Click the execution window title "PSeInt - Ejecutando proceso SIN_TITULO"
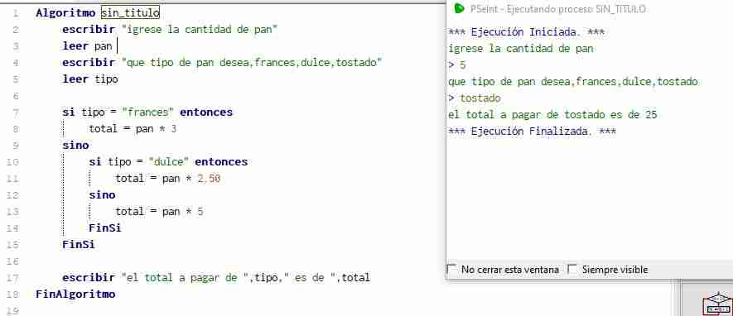The image size is (733, 316). pyautogui.click(x=558, y=9)
